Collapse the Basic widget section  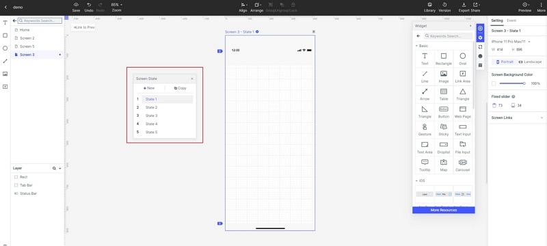tap(416, 46)
